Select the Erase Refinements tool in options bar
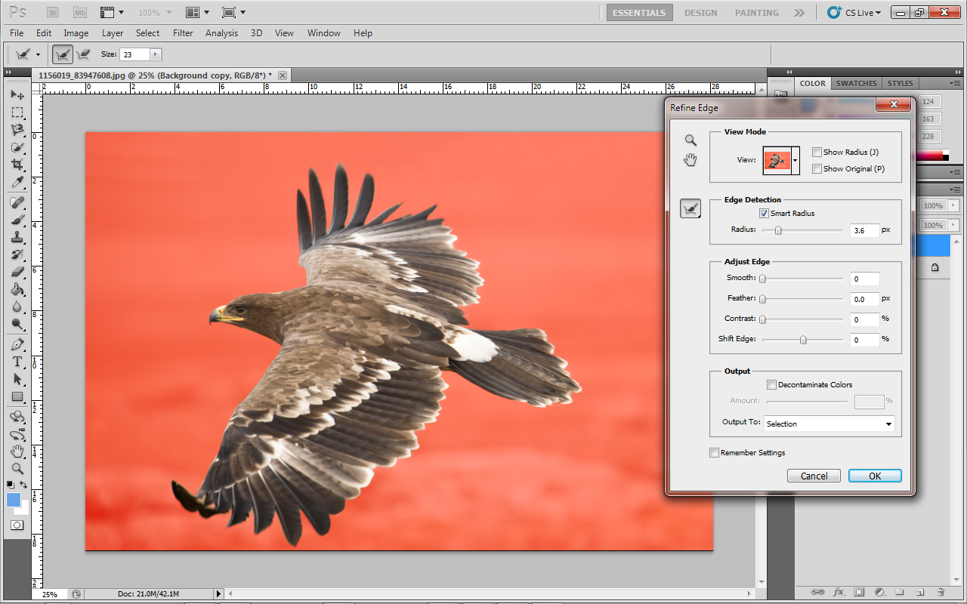 point(83,54)
